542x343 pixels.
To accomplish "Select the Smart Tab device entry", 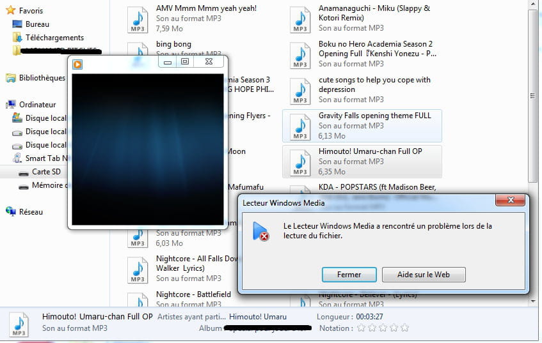I will (x=47, y=158).
